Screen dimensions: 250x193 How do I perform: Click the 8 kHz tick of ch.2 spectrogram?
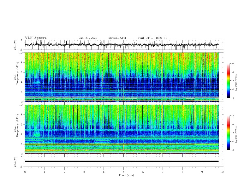pos(22,115)
